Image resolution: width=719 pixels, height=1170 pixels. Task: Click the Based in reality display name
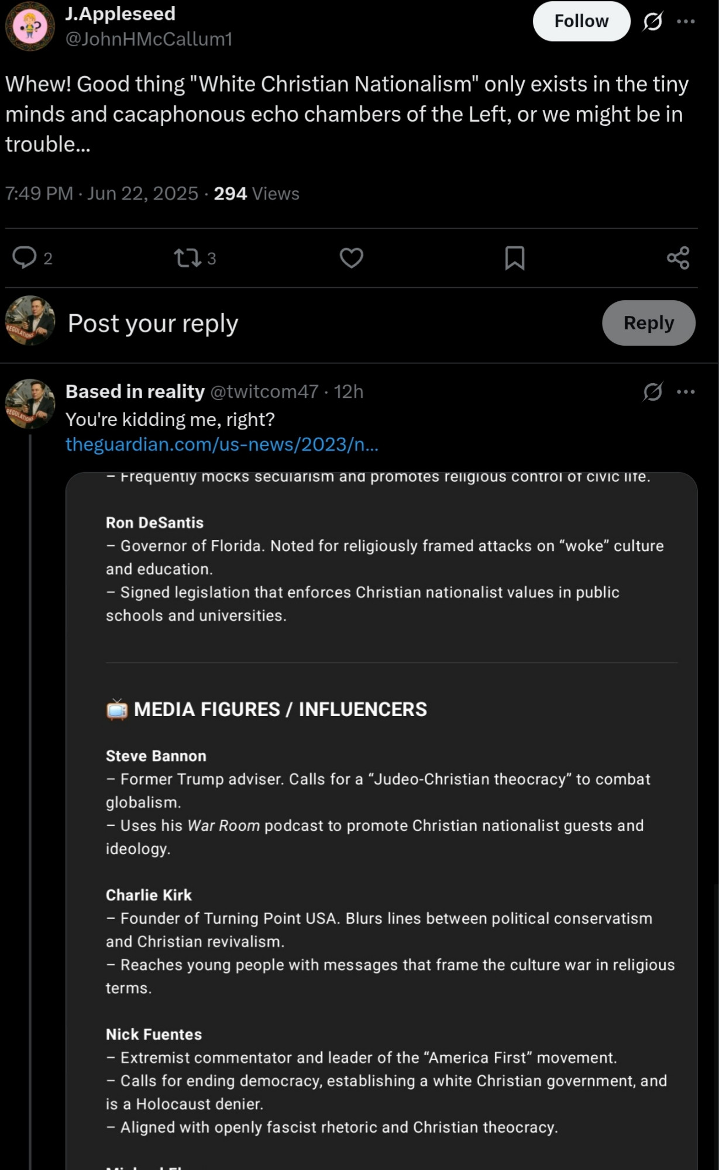coord(135,391)
